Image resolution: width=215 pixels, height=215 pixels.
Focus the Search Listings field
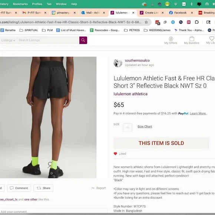click(48, 40)
